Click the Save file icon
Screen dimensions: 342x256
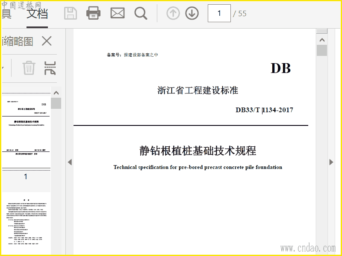tap(71, 13)
